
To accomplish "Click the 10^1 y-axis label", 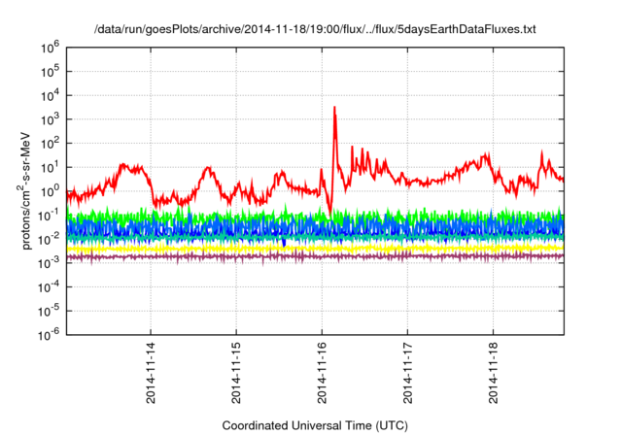I will (x=50, y=168).
